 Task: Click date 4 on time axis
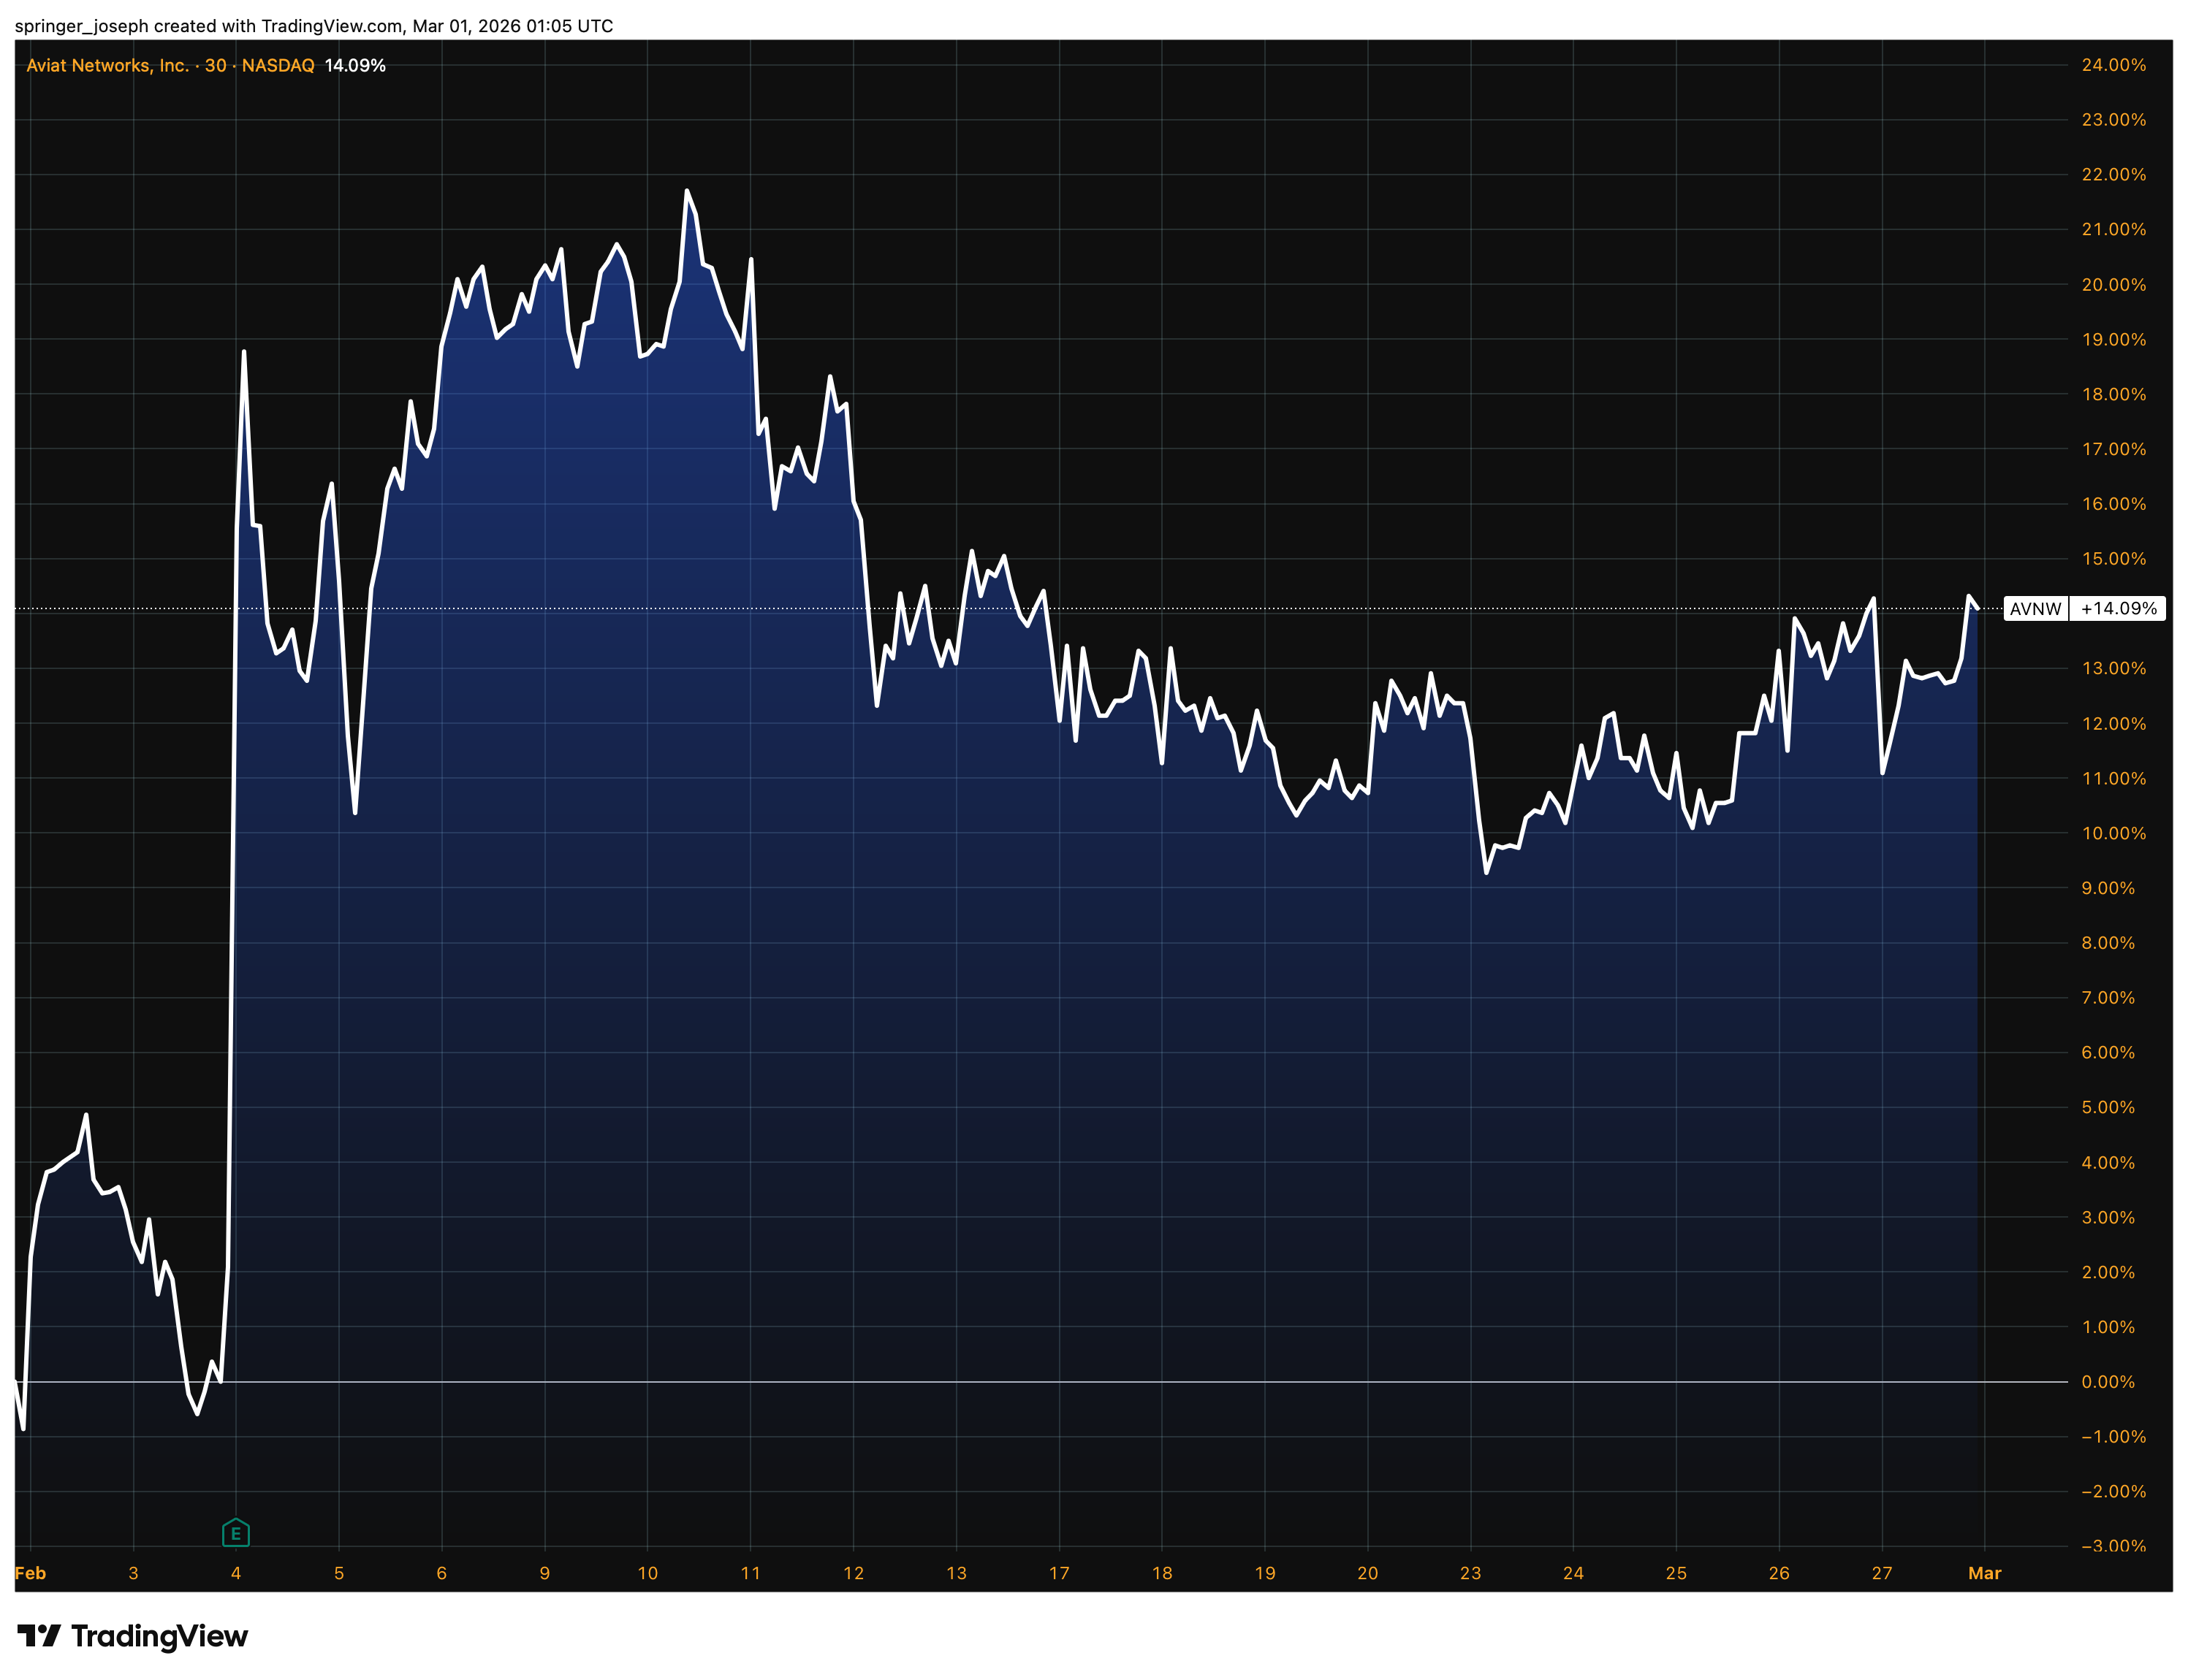tap(236, 1573)
